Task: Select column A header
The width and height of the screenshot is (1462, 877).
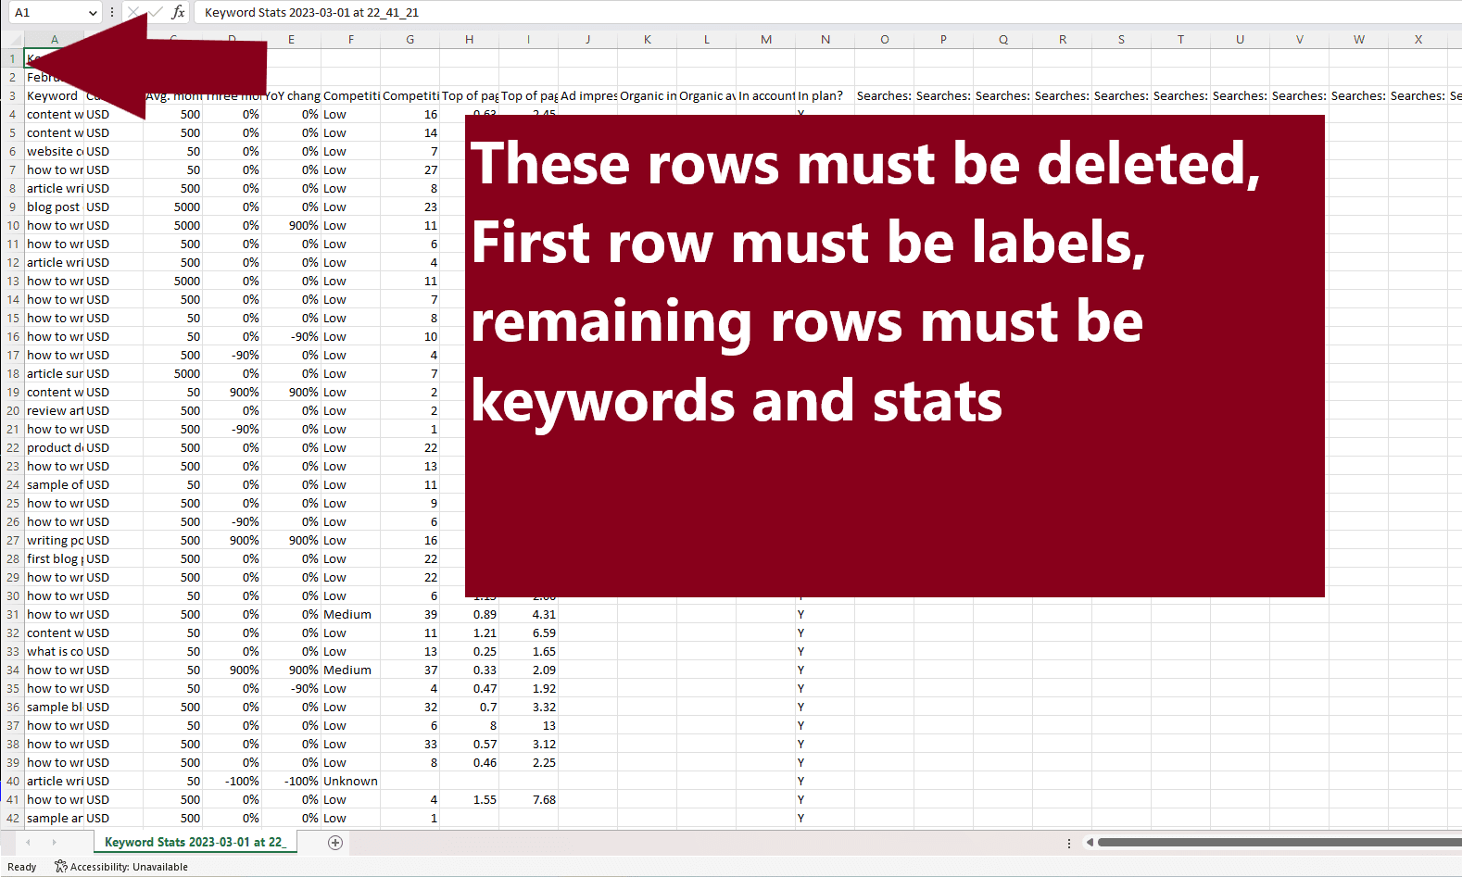Action: [x=55, y=39]
